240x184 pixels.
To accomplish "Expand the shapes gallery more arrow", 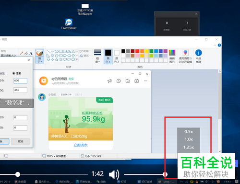I will click(x=77, y=59).
